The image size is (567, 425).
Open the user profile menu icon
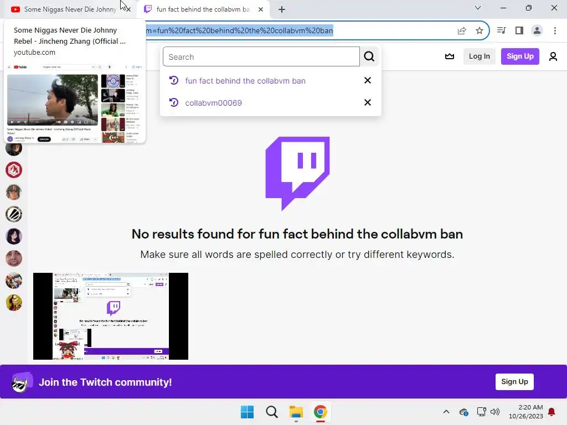click(x=553, y=56)
